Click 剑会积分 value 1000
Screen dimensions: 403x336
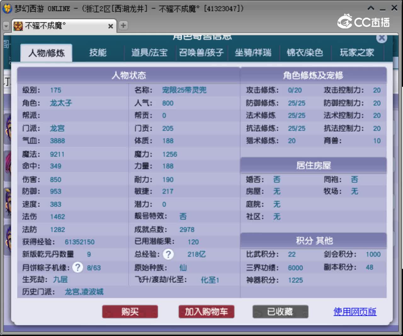[x=373, y=254]
